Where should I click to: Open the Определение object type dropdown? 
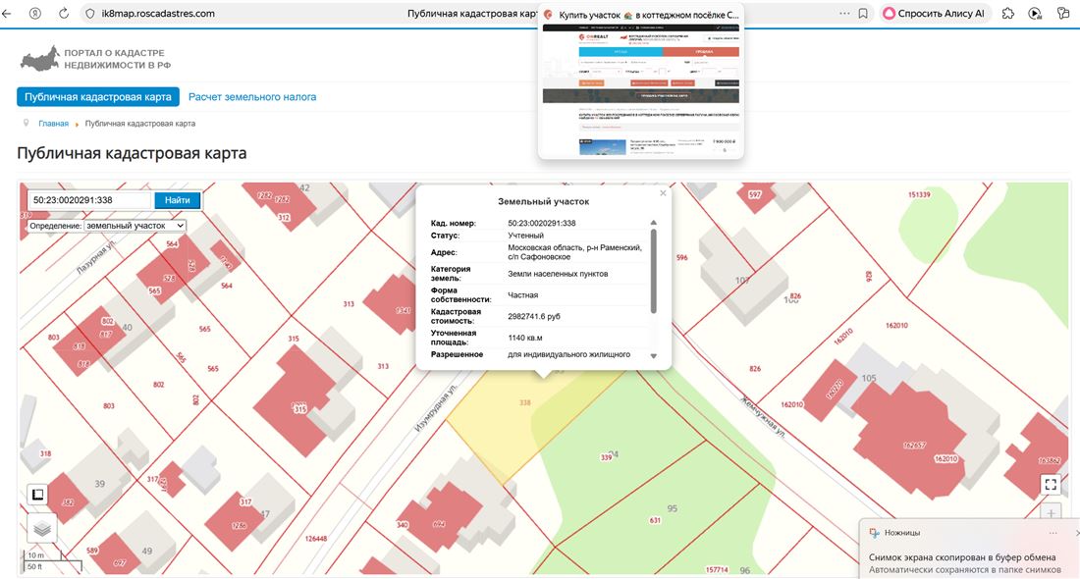click(x=135, y=226)
